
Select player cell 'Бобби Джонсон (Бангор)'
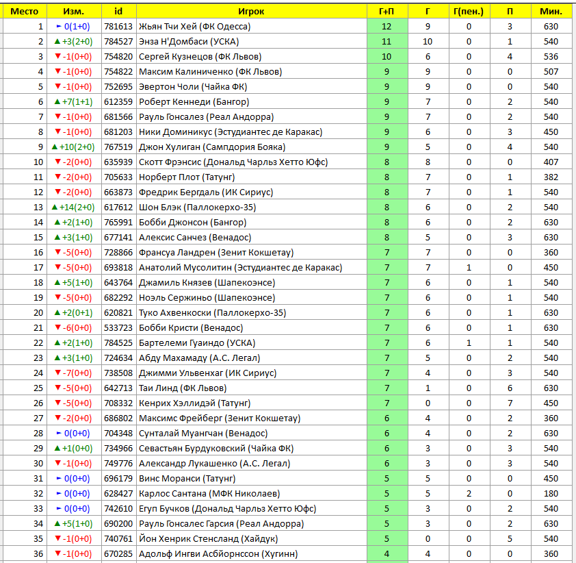pos(251,223)
